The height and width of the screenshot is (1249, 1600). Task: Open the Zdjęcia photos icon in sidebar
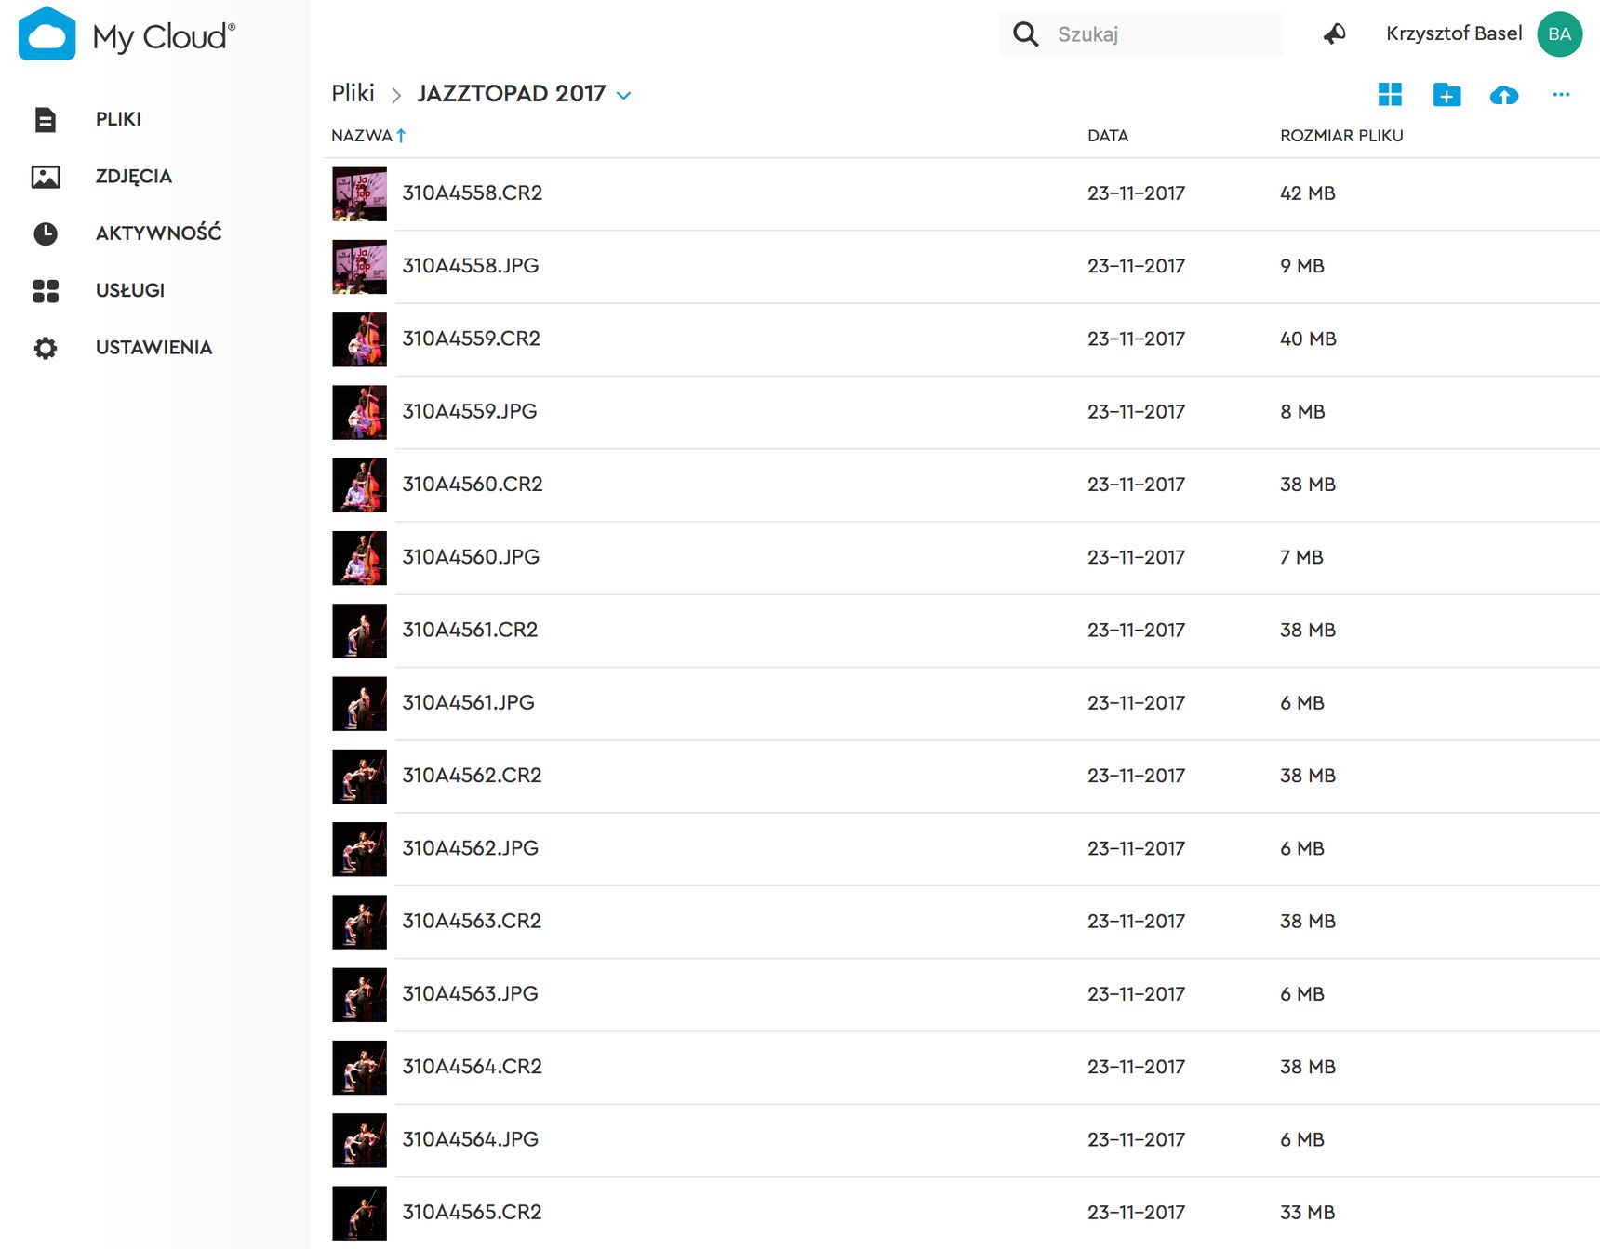tap(46, 177)
